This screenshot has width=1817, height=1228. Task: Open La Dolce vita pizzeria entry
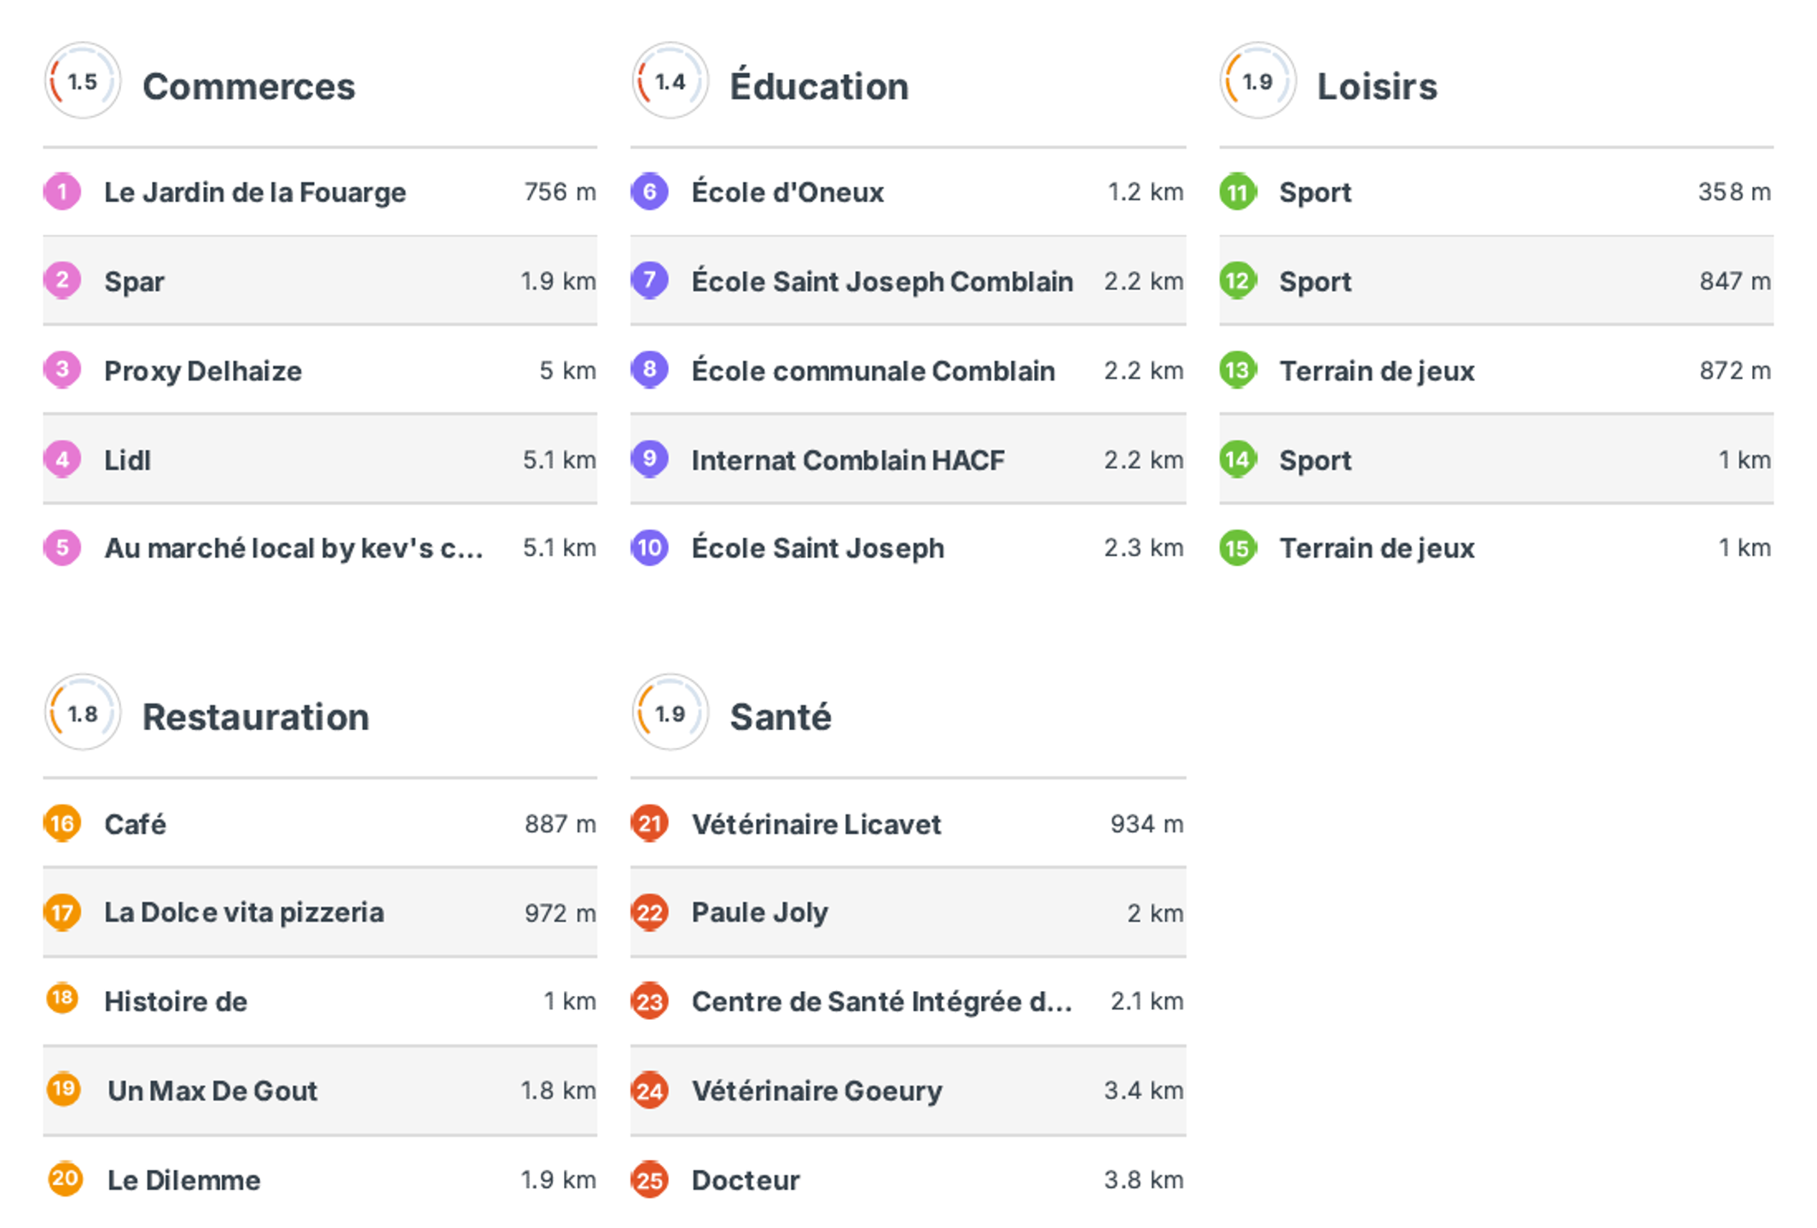point(244,912)
